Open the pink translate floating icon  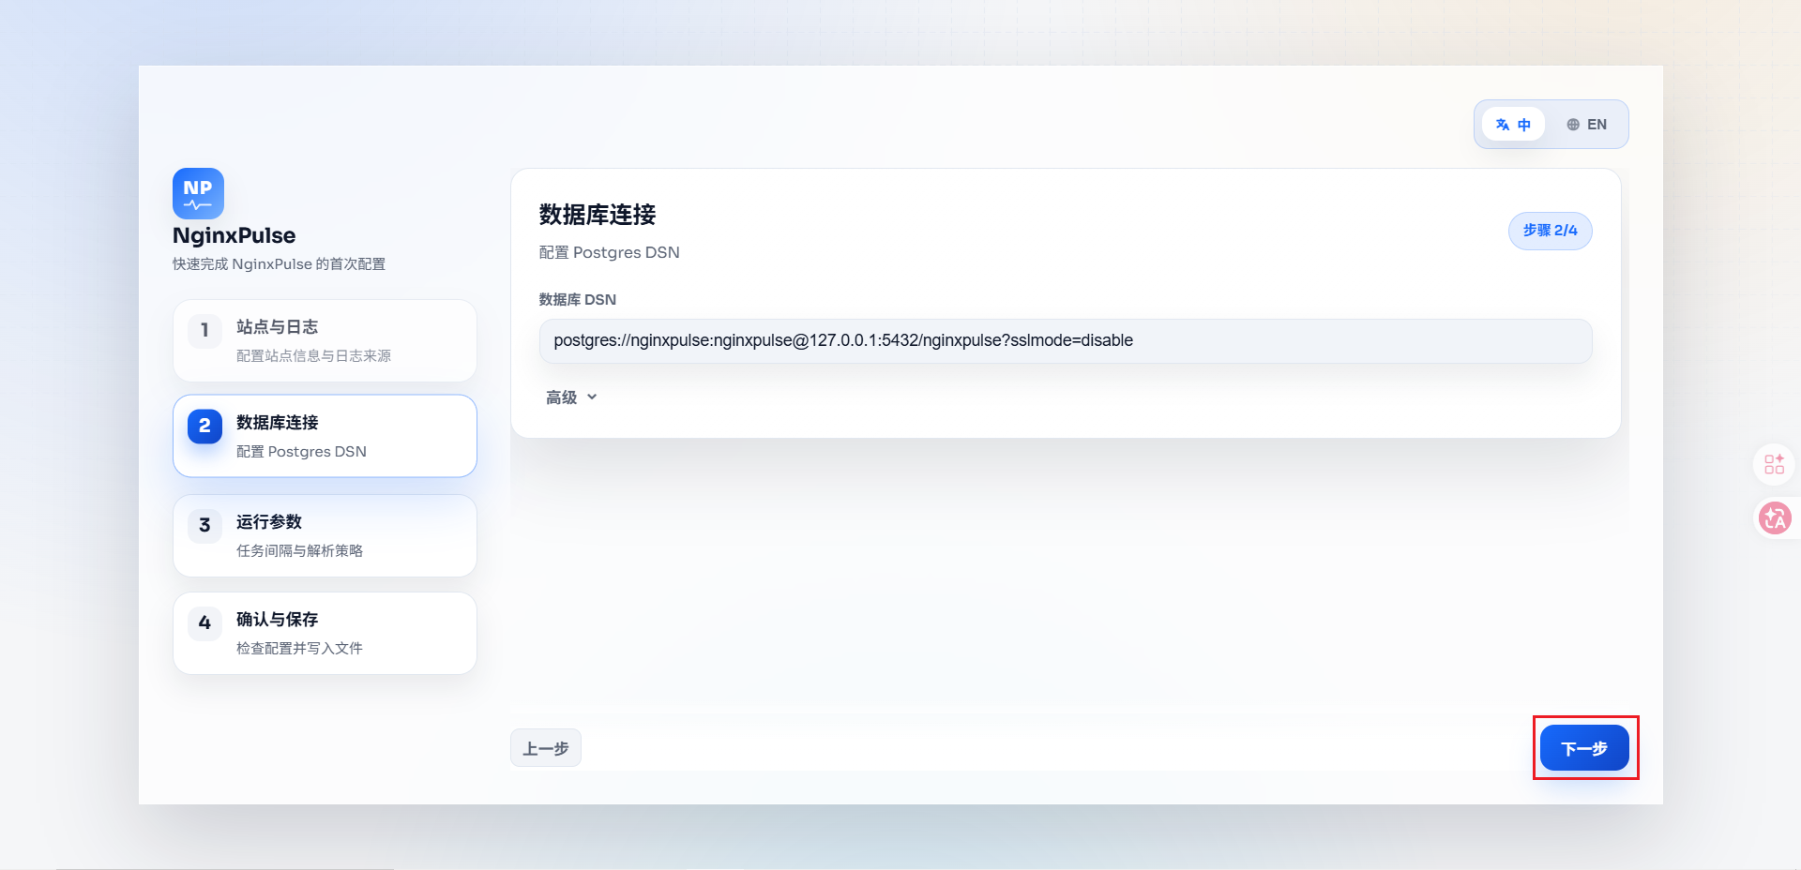coord(1774,517)
